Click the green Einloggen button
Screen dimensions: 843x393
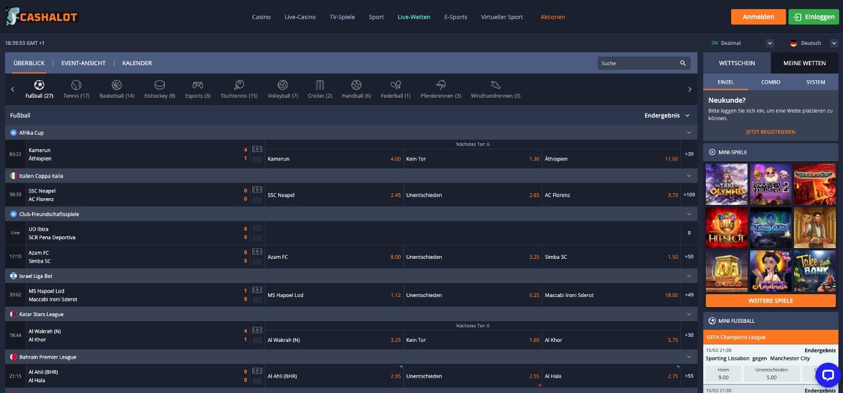814,17
